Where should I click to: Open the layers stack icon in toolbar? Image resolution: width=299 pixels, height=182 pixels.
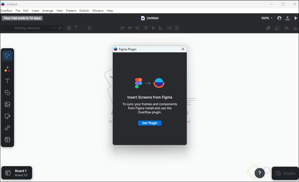coord(69,28)
